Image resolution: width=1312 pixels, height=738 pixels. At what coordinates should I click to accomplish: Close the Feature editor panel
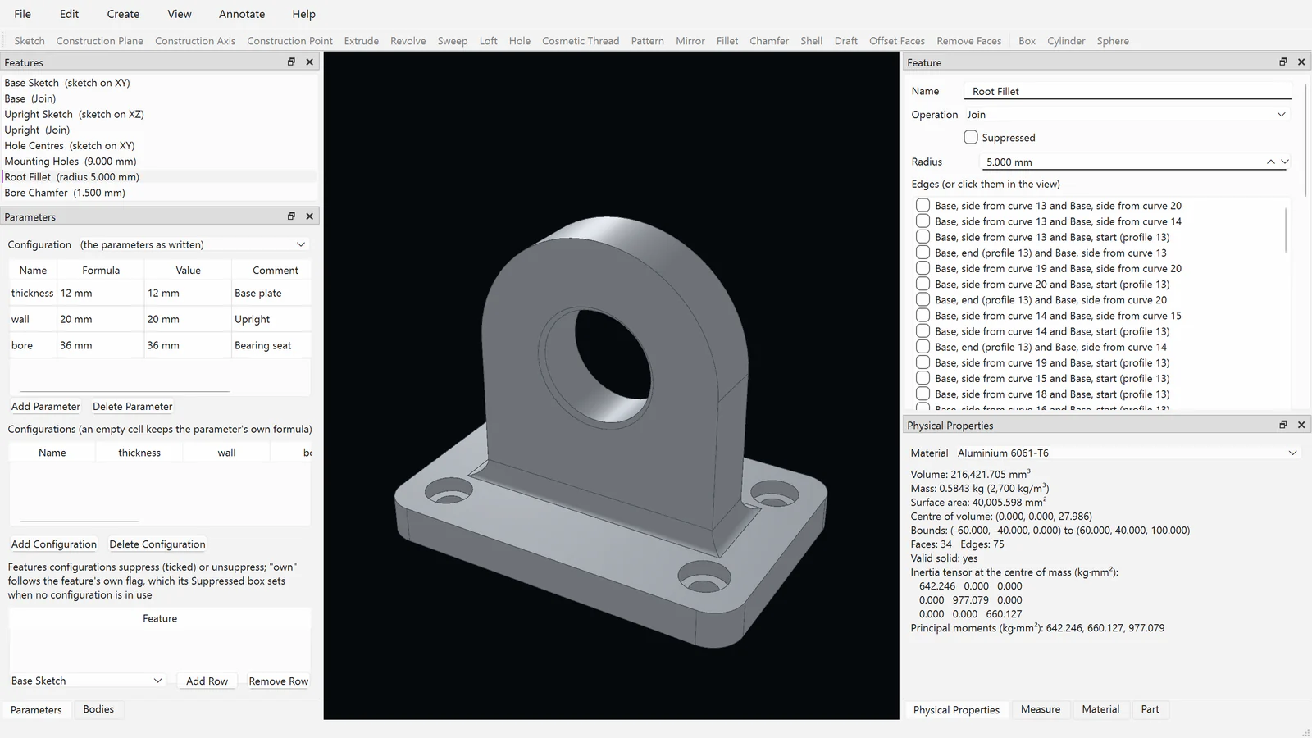tap(1301, 62)
